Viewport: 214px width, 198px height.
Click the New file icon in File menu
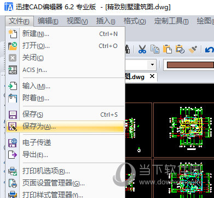click(x=13, y=34)
